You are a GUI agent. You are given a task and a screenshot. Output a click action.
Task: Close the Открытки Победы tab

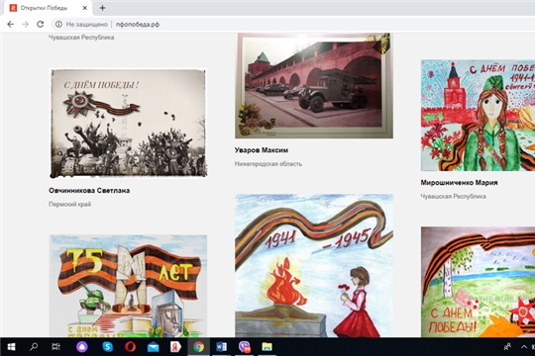(85, 8)
